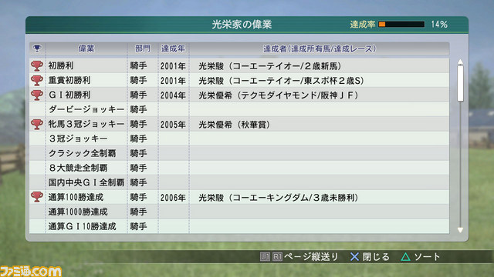Click 騎手 in the ダービージョッキー row
This screenshot has height=277, width=494.
[x=139, y=109]
